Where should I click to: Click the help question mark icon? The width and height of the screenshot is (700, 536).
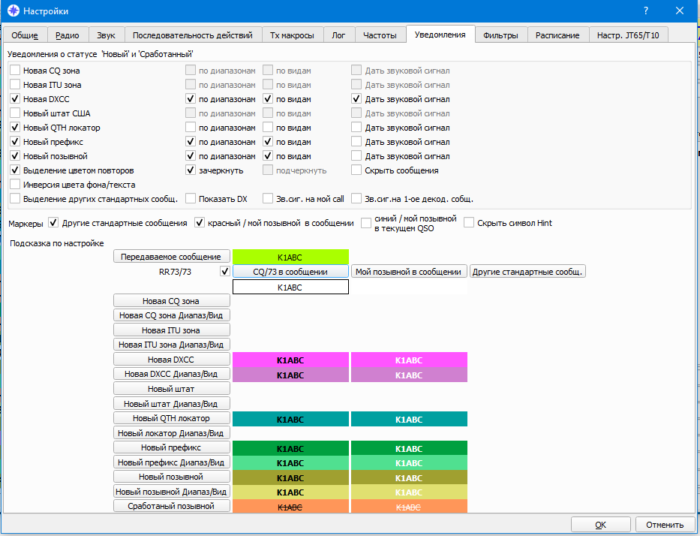pyautogui.click(x=645, y=11)
